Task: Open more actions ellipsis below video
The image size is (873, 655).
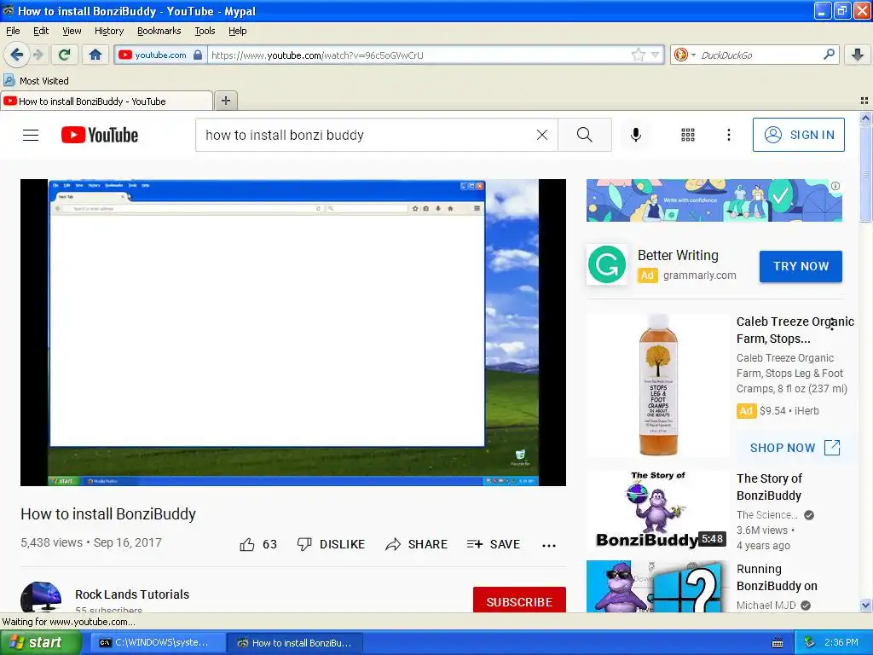Action: pos(549,545)
